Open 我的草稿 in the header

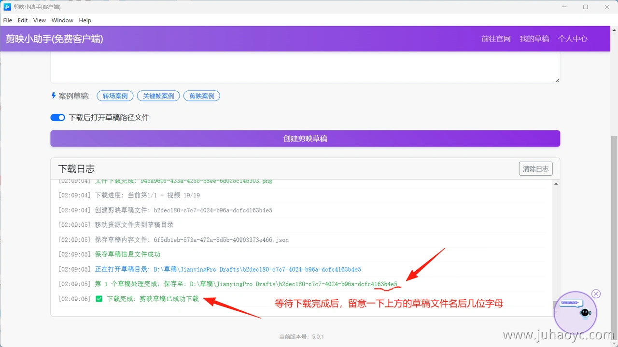[534, 39]
